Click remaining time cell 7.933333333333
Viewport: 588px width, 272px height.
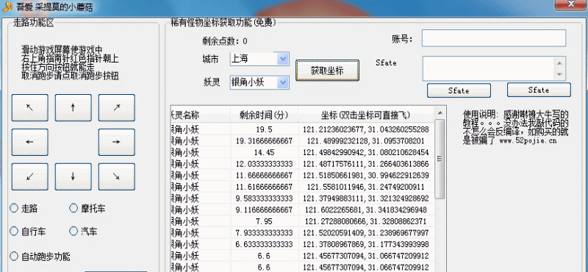[265, 232]
